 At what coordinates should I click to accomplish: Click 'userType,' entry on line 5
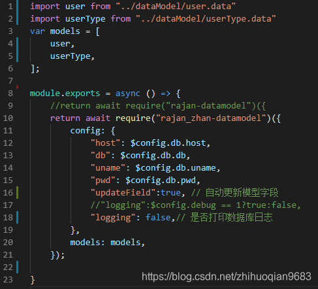click(x=72, y=56)
